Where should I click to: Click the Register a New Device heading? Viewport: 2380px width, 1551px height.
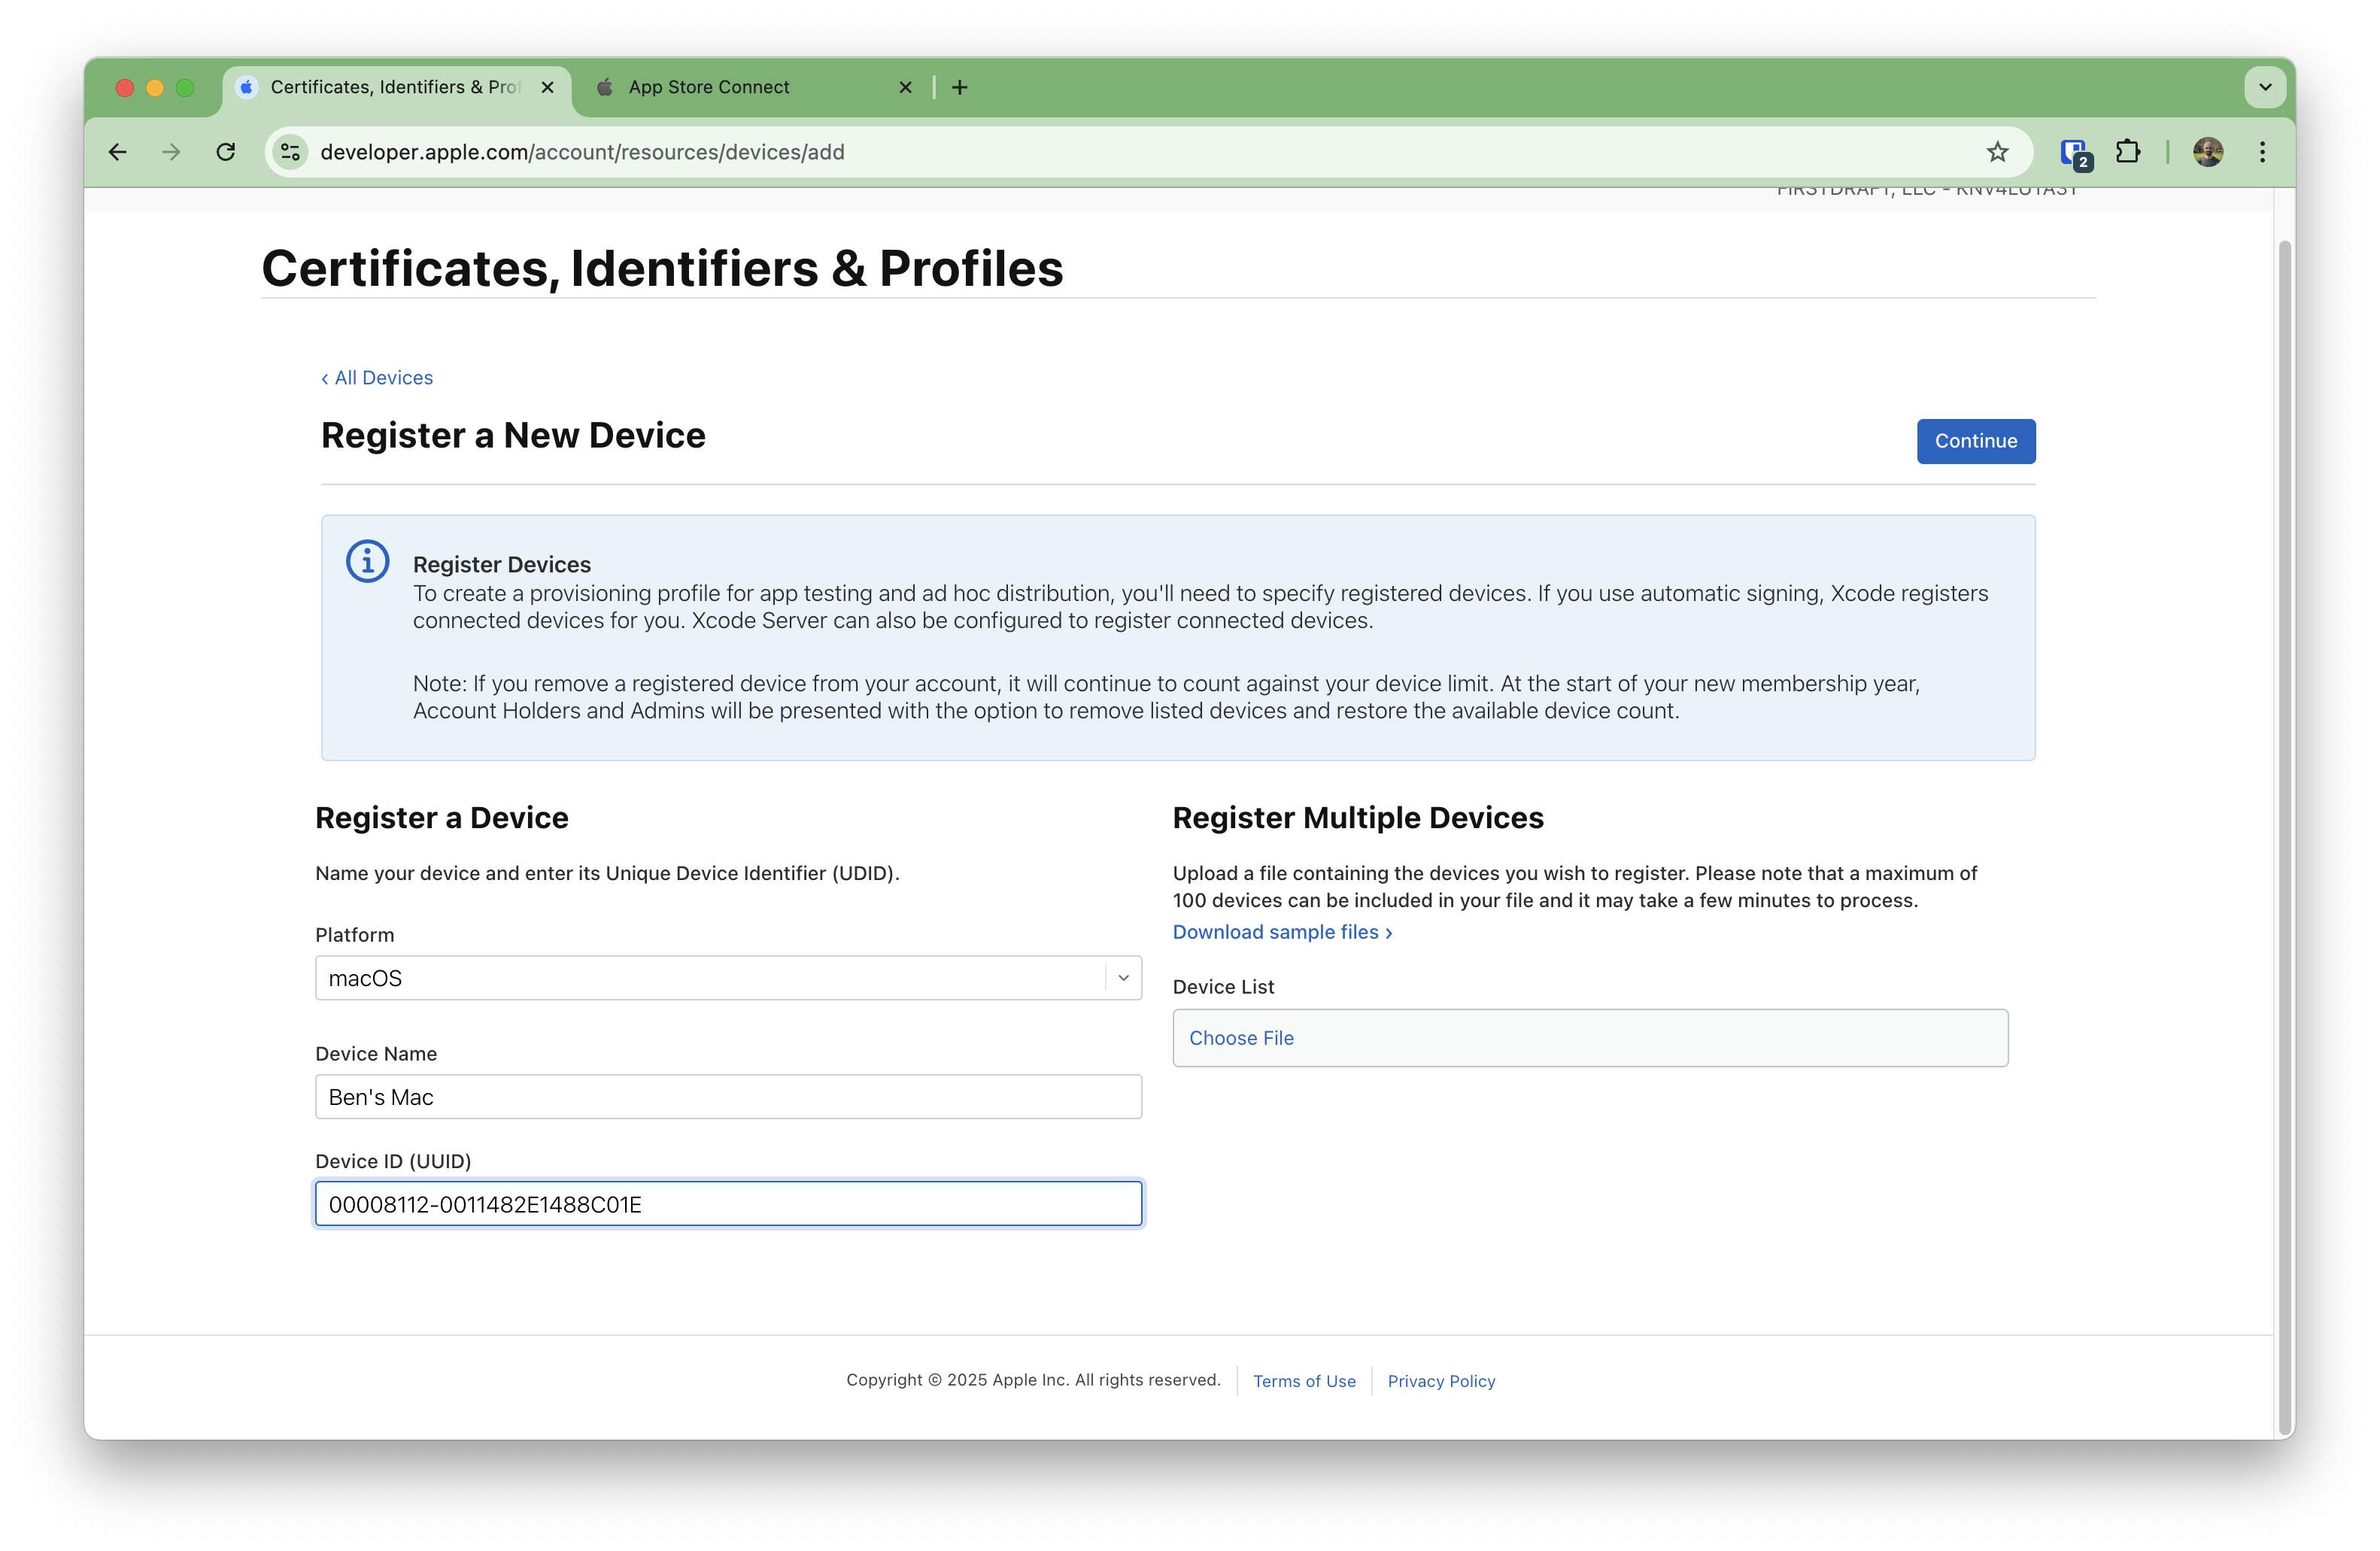[513, 436]
